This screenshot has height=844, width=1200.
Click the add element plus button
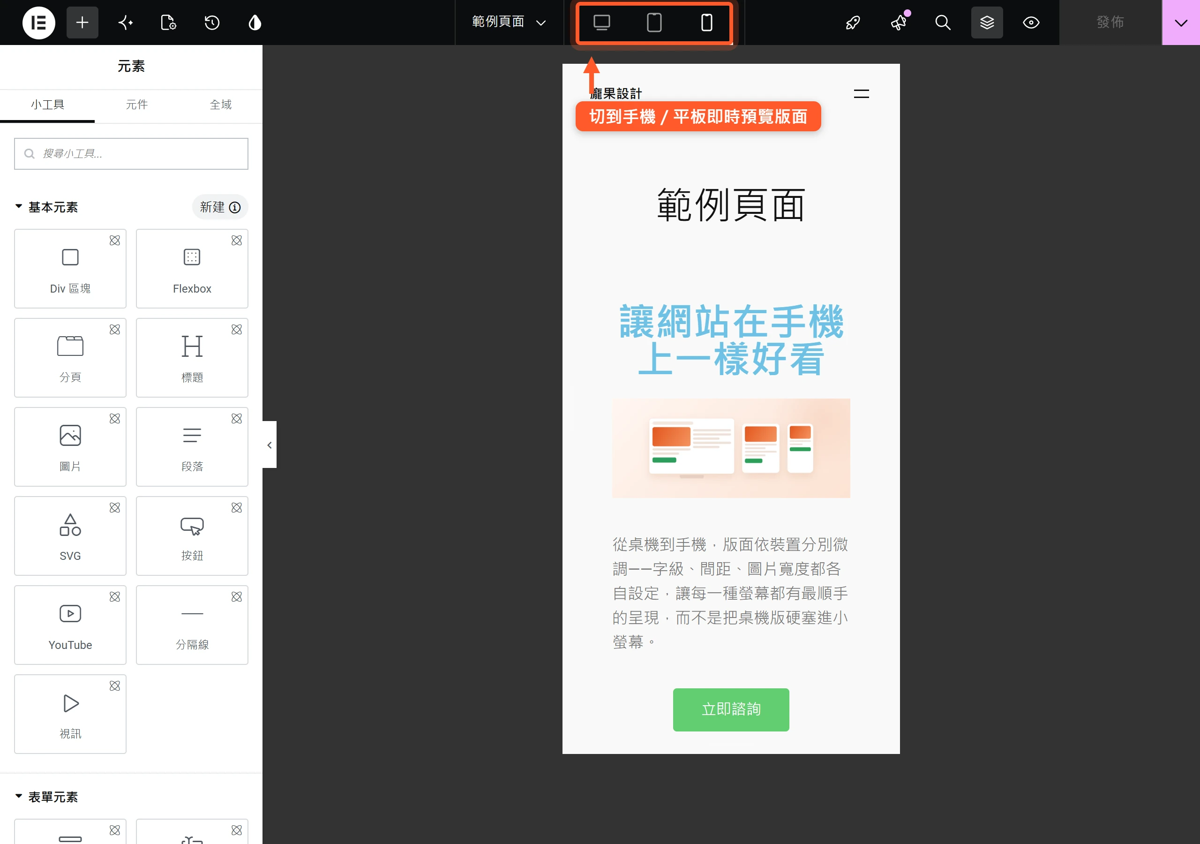point(82,23)
